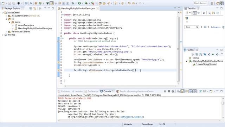
Task: Open the Debug dropdown arrow
Action: click(76, 3)
